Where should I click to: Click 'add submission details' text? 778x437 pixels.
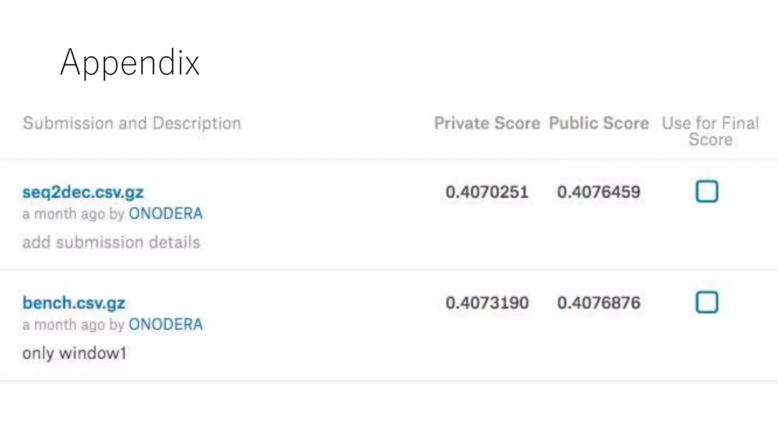pos(111,242)
